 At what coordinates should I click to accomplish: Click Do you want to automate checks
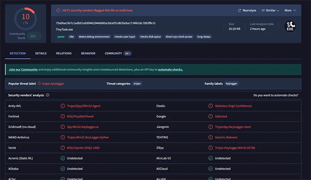[x=276, y=95]
